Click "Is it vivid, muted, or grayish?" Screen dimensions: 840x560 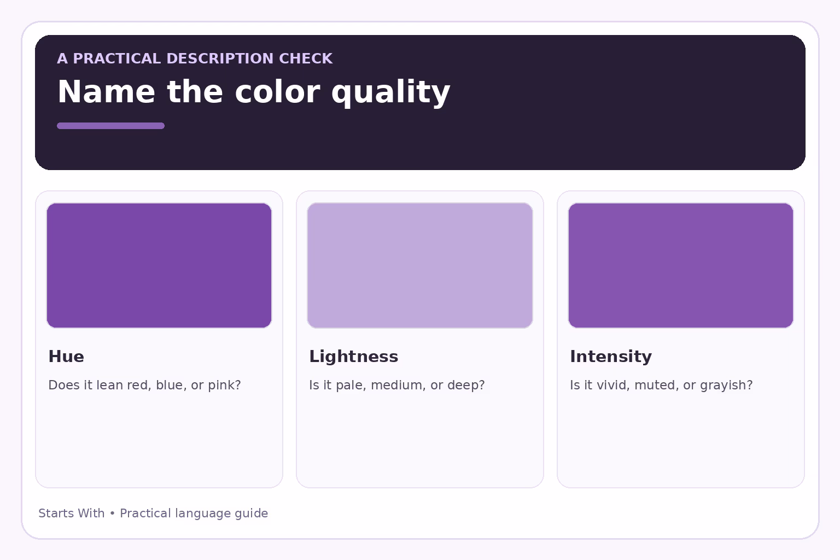661,385
